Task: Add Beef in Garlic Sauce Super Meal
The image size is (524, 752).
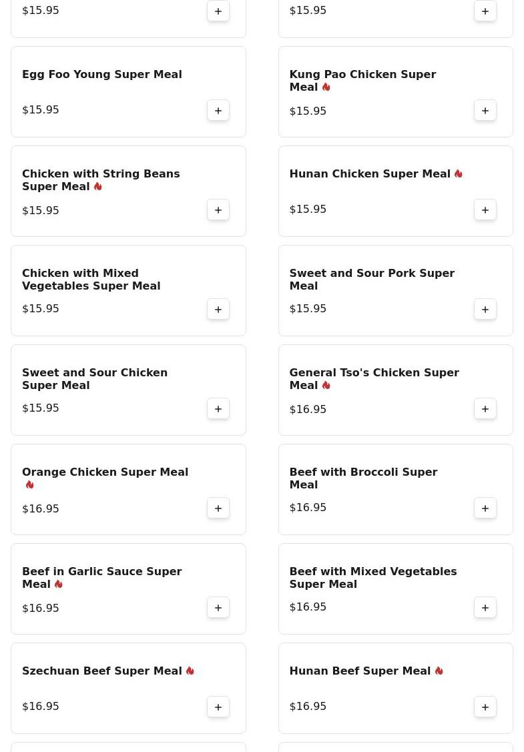Action: point(218,607)
